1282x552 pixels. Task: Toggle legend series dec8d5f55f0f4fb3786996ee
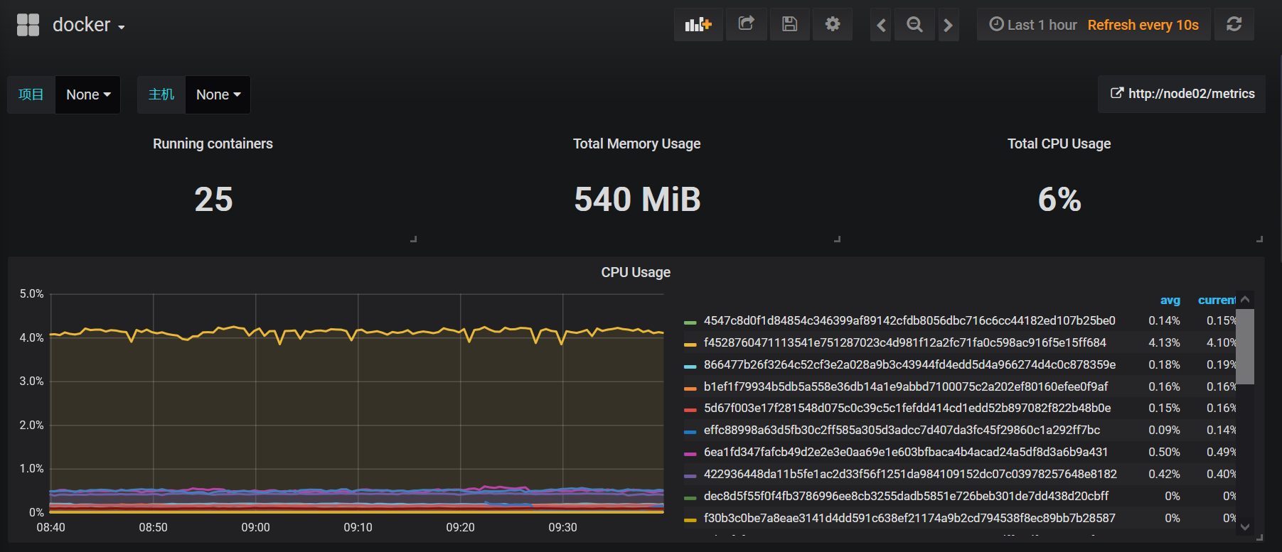[x=906, y=496]
